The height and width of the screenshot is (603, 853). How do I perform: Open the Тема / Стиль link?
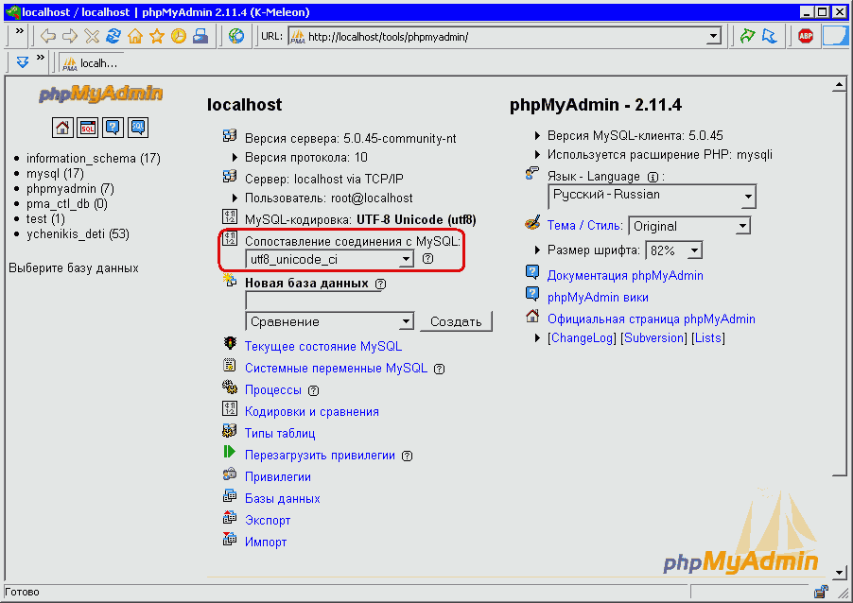[x=584, y=226]
